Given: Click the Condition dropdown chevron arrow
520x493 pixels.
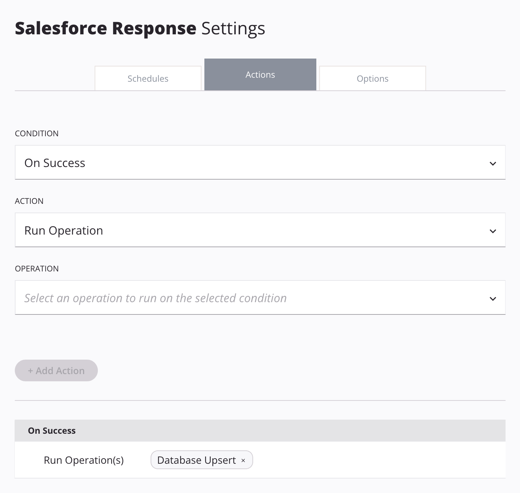Looking at the screenshot, I should click(x=493, y=163).
